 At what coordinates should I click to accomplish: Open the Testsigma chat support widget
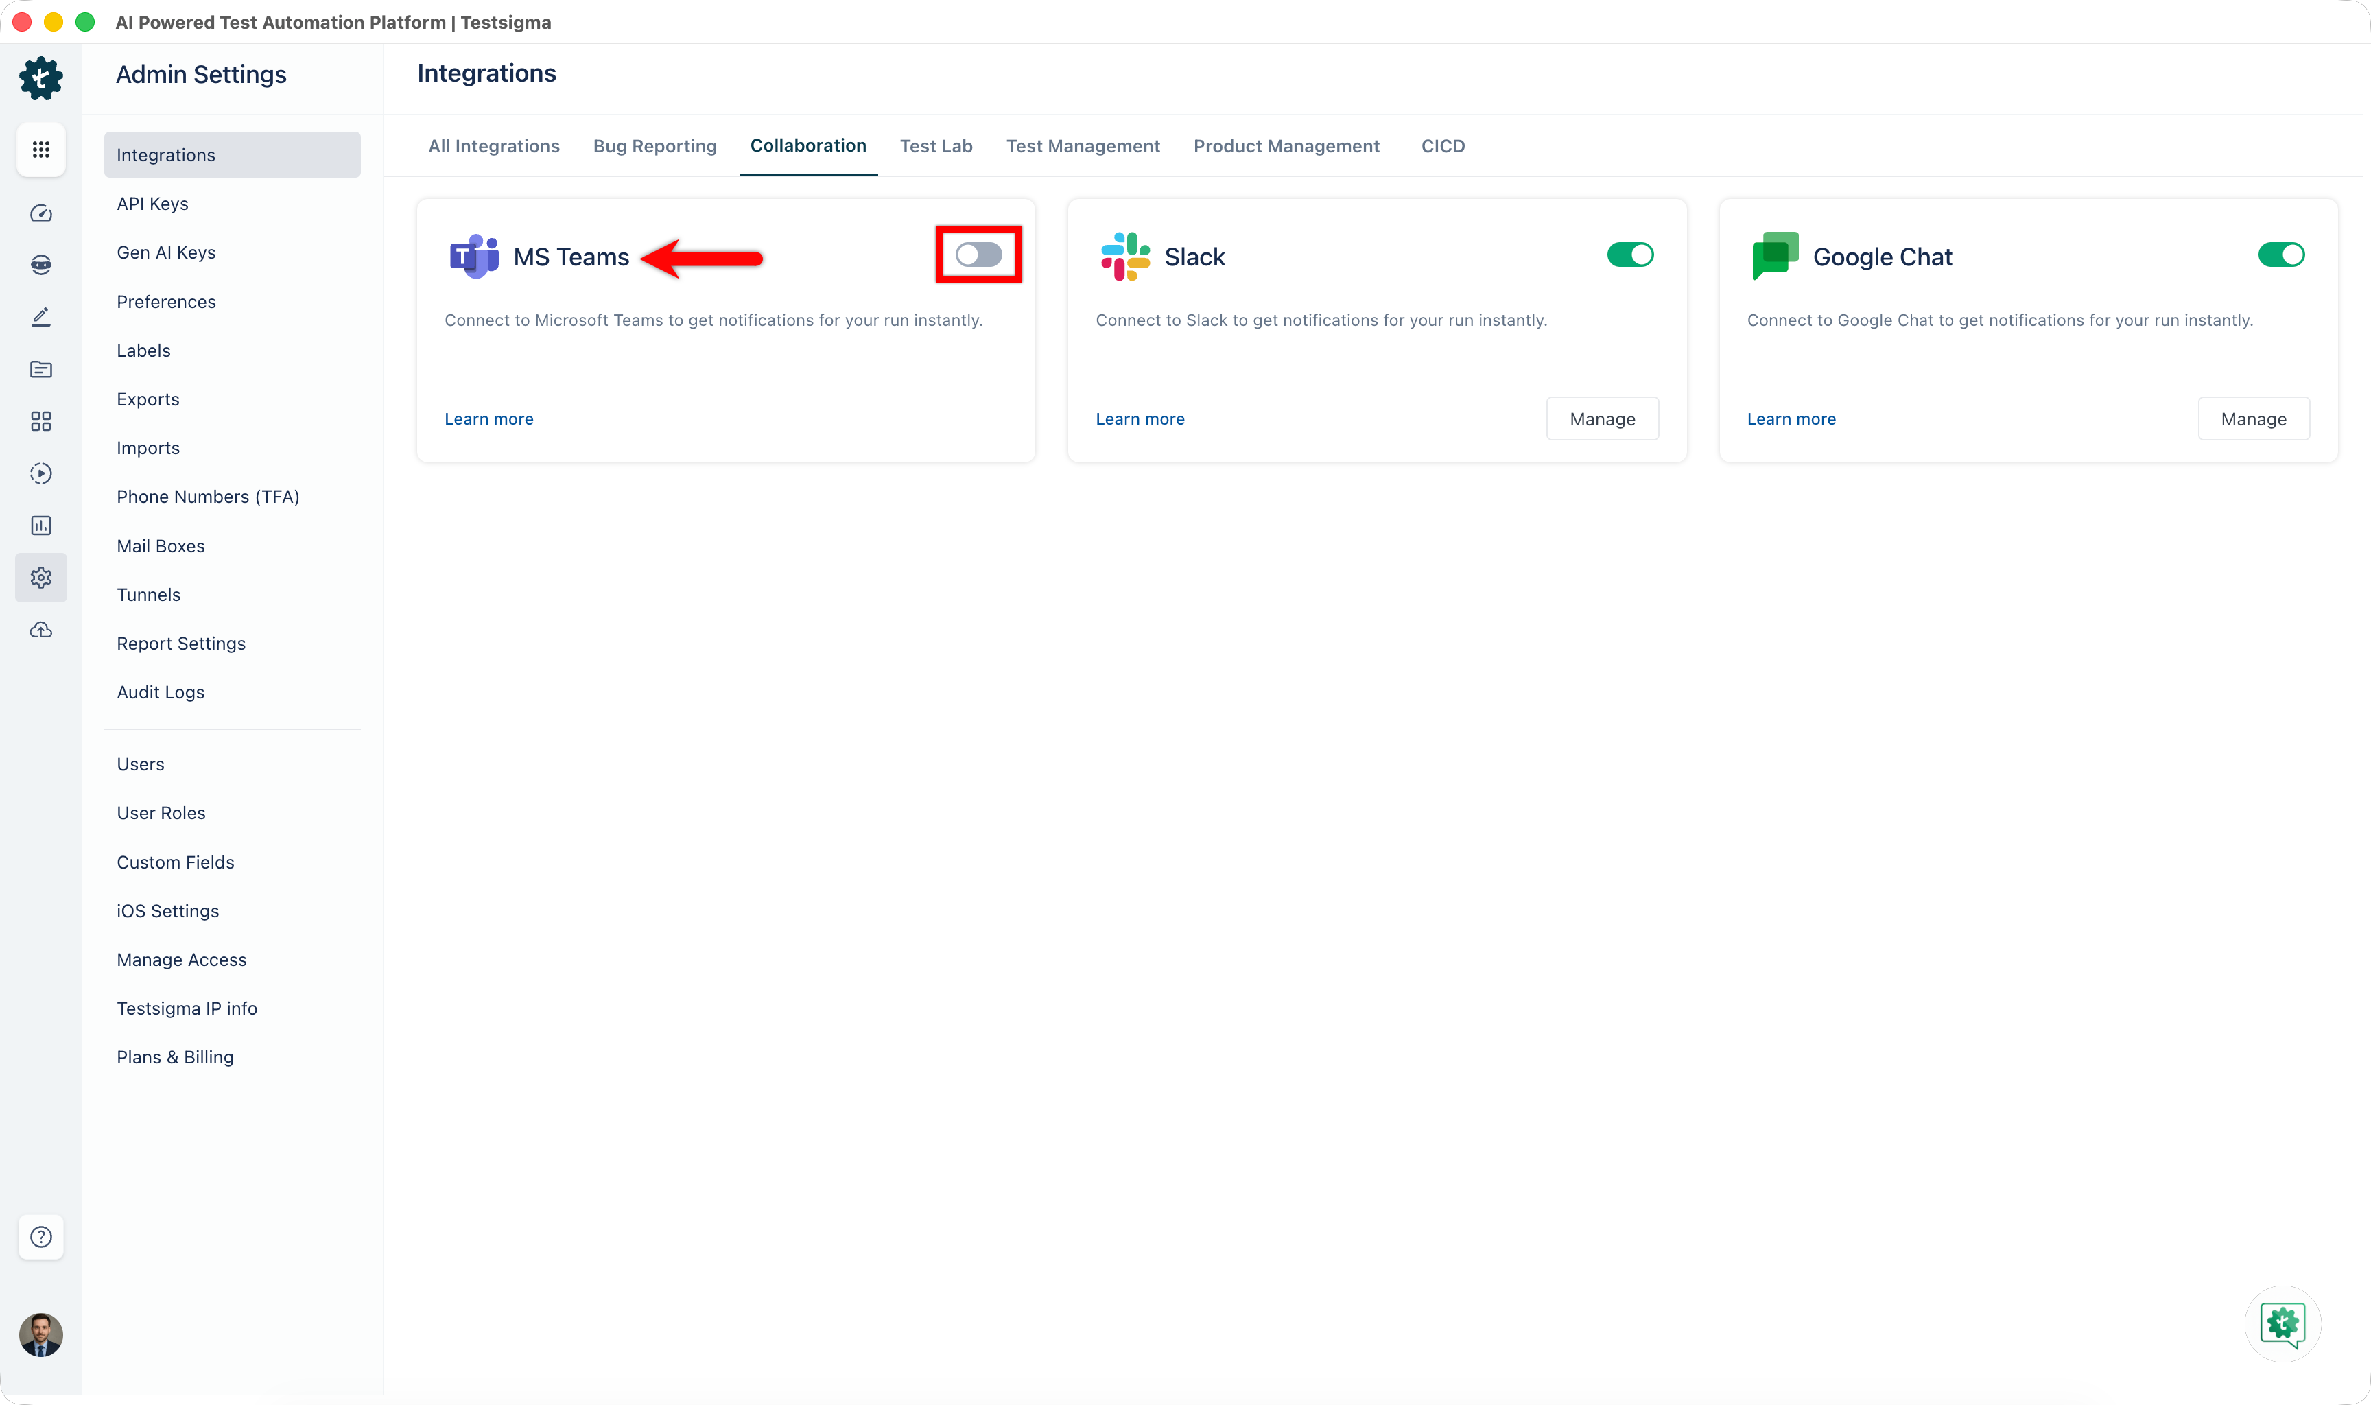coord(2282,1323)
